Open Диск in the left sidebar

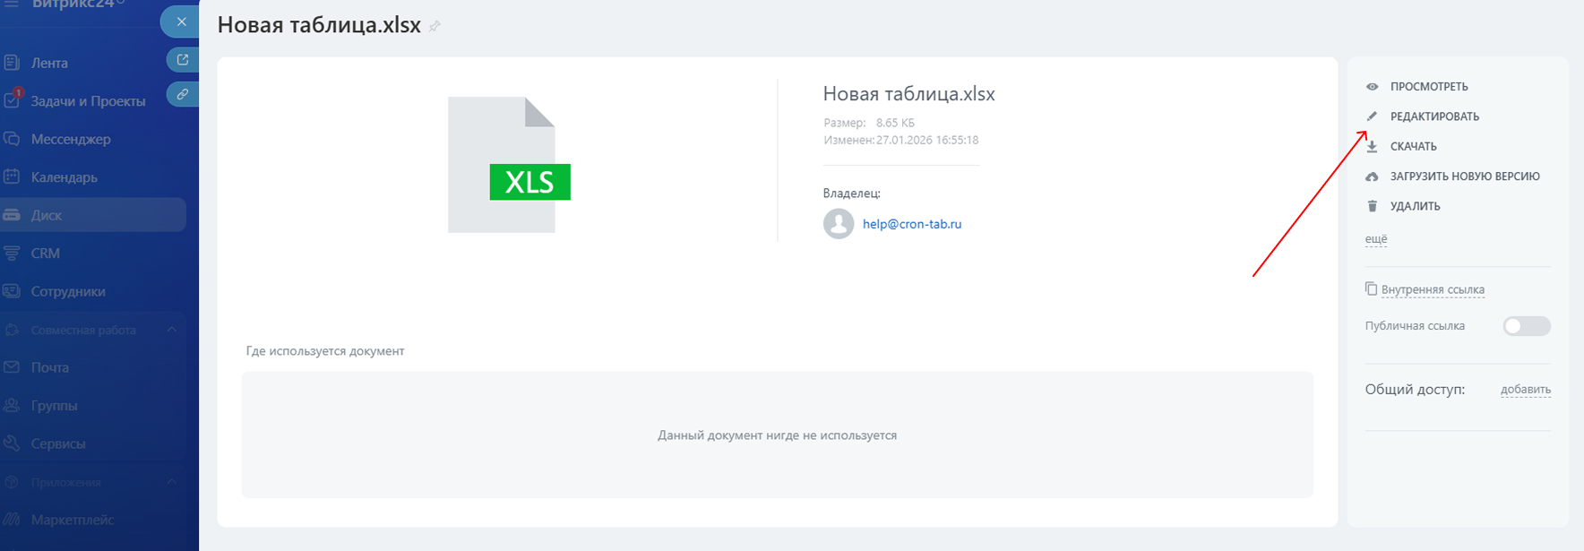(x=47, y=215)
